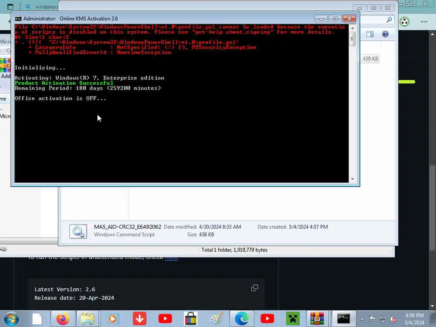This screenshot has height=327, width=436.
Task: Click 'Total 1 folder, 1,019,779 bytes' status text
Action: pyautogui.click(x=235, y=250)
